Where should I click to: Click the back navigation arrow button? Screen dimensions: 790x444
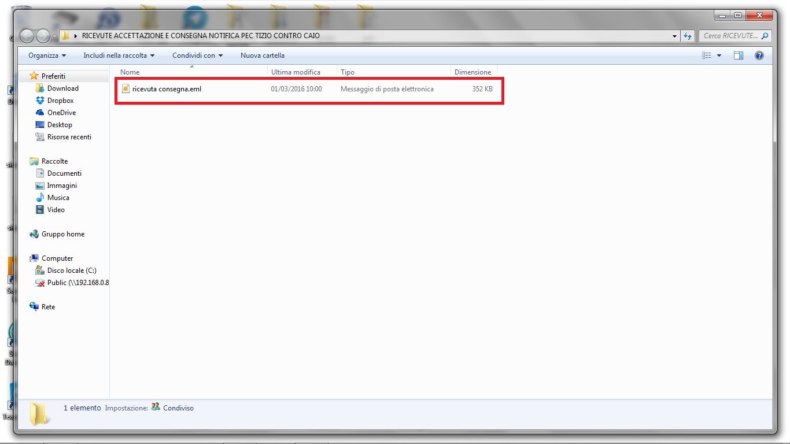(x=27, y=36)
